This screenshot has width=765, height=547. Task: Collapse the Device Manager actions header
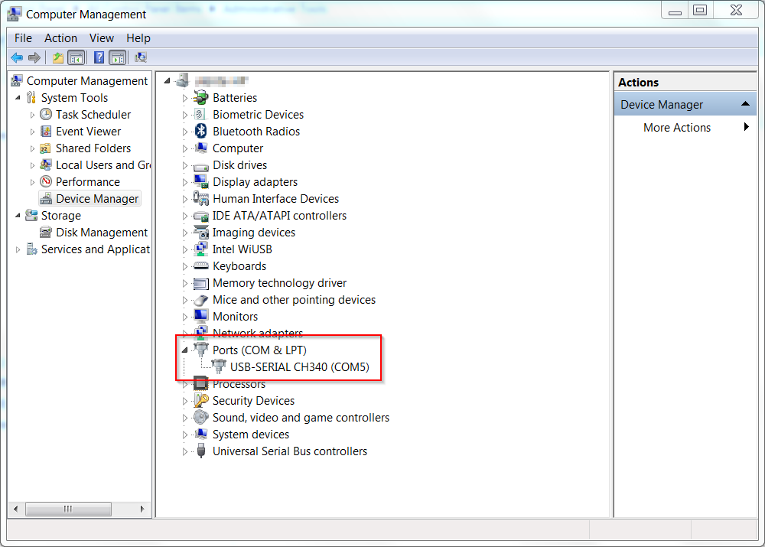(x=745, y=105)
